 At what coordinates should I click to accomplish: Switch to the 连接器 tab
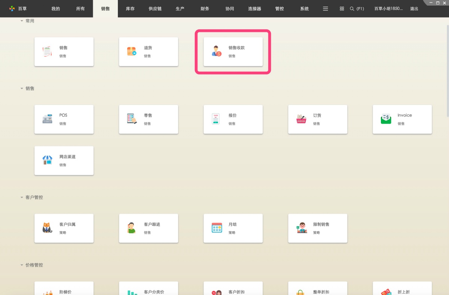pos(255,9)
